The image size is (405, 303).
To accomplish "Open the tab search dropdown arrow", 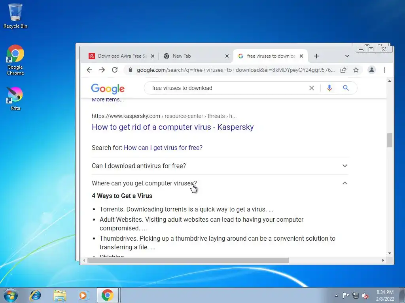I will click(347, 56).
